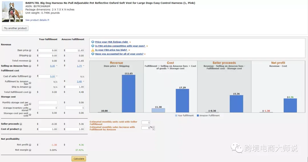The height and width of the screenshot is (162, 308).
Task: Click help icon beside Total revenue
Action: click(x=30, y=61)
